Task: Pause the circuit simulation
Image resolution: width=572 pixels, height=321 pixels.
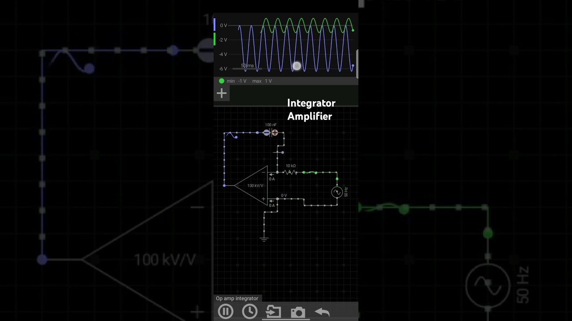Action: tap(226, 311)
